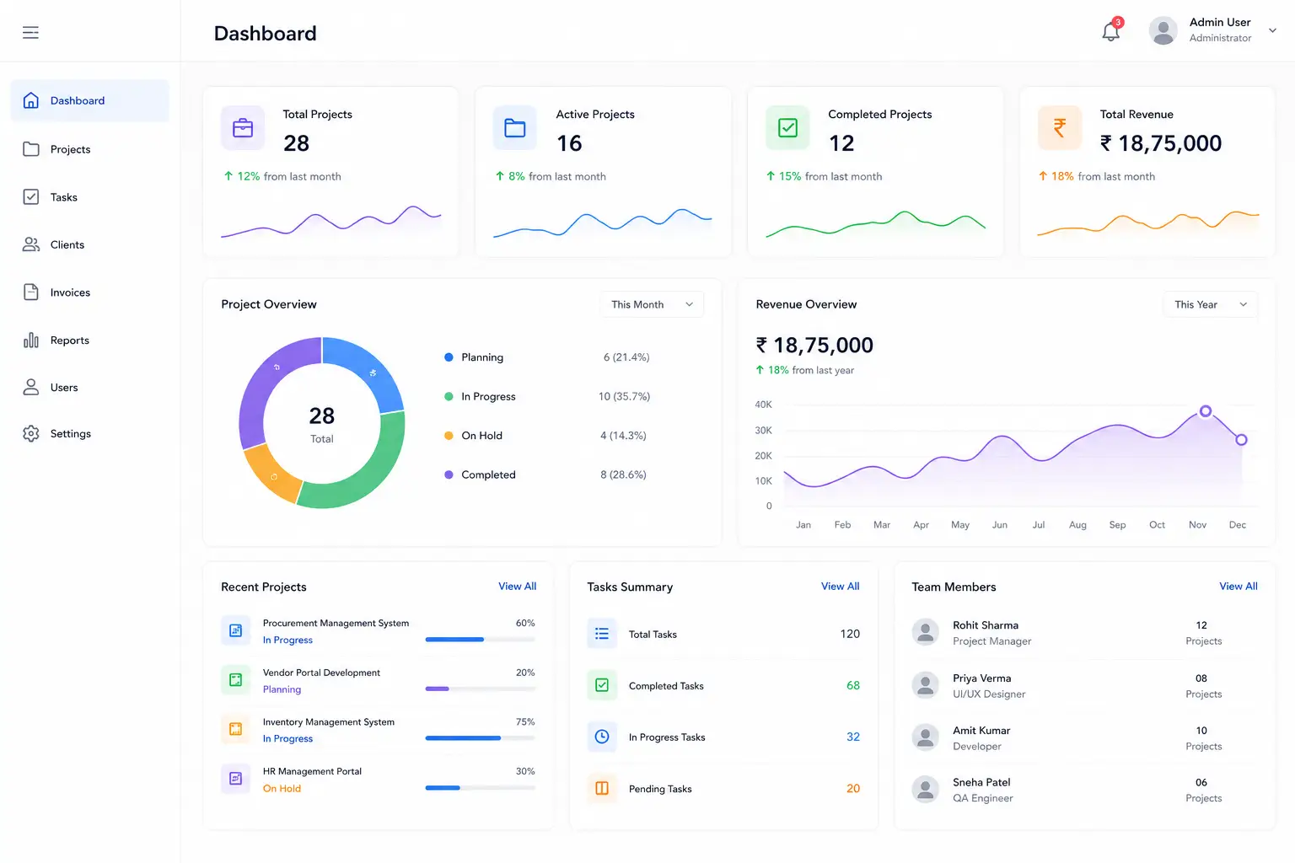Click the In Progress Tasks clock icon
The width and height of the screenshot is (1295, 863).
click(602, 737)
